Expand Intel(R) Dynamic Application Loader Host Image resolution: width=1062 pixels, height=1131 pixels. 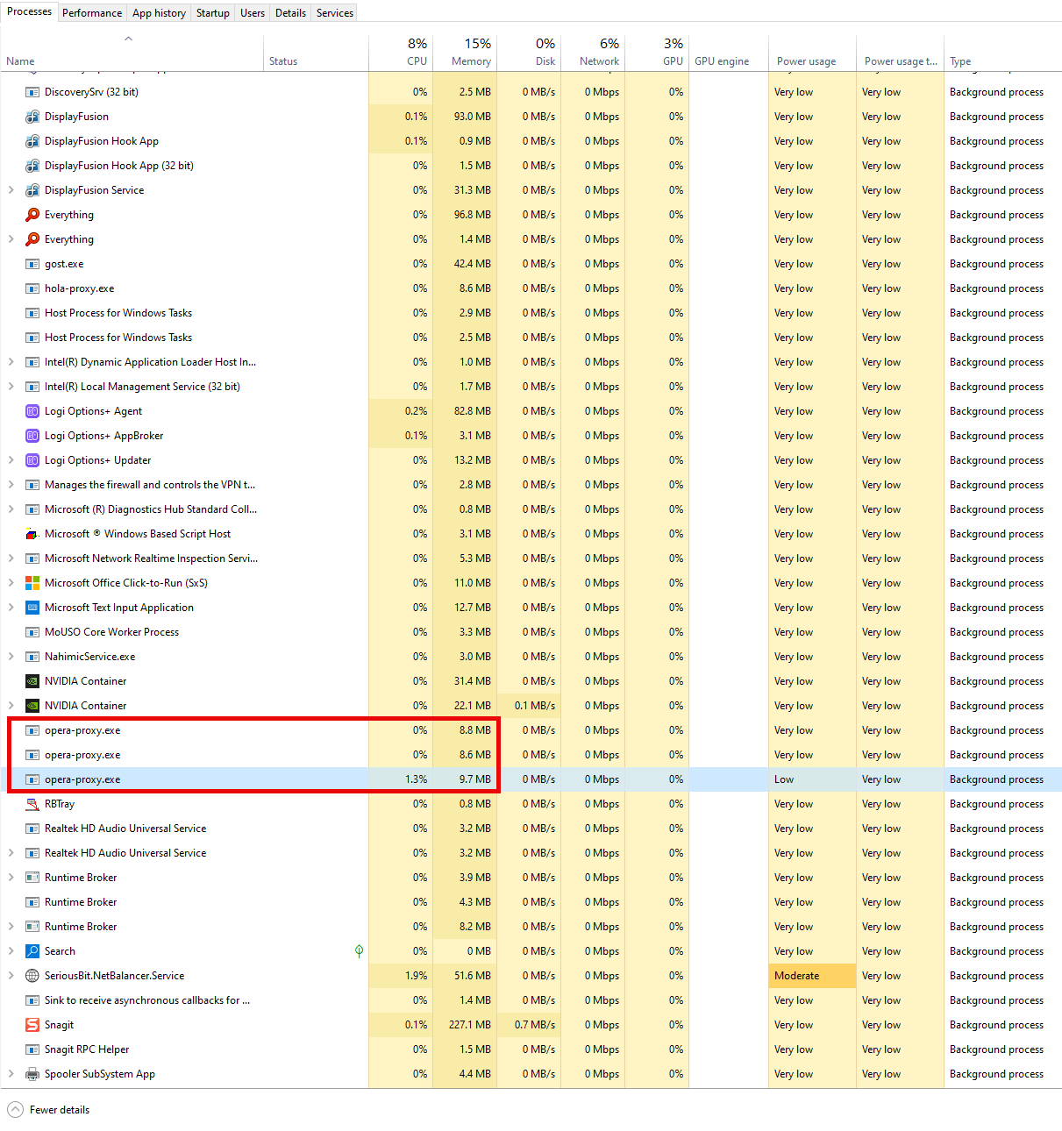(11, 362)
